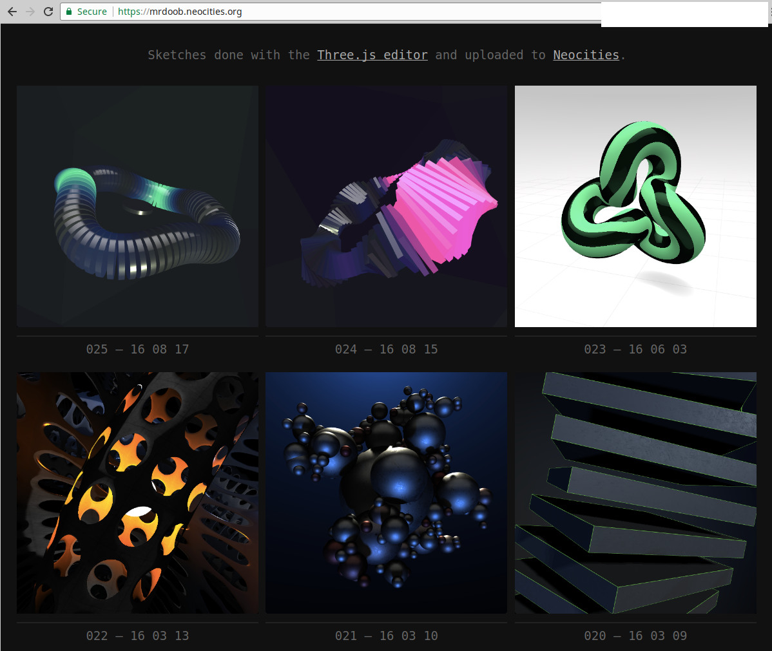Open the Three.js editor link
The height and width of the screenshot is (651, 772).
(x=372, y=55)
